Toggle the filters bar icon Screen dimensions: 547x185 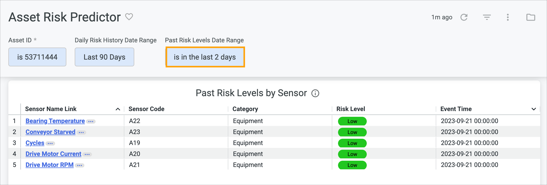(x=487, y=17)
